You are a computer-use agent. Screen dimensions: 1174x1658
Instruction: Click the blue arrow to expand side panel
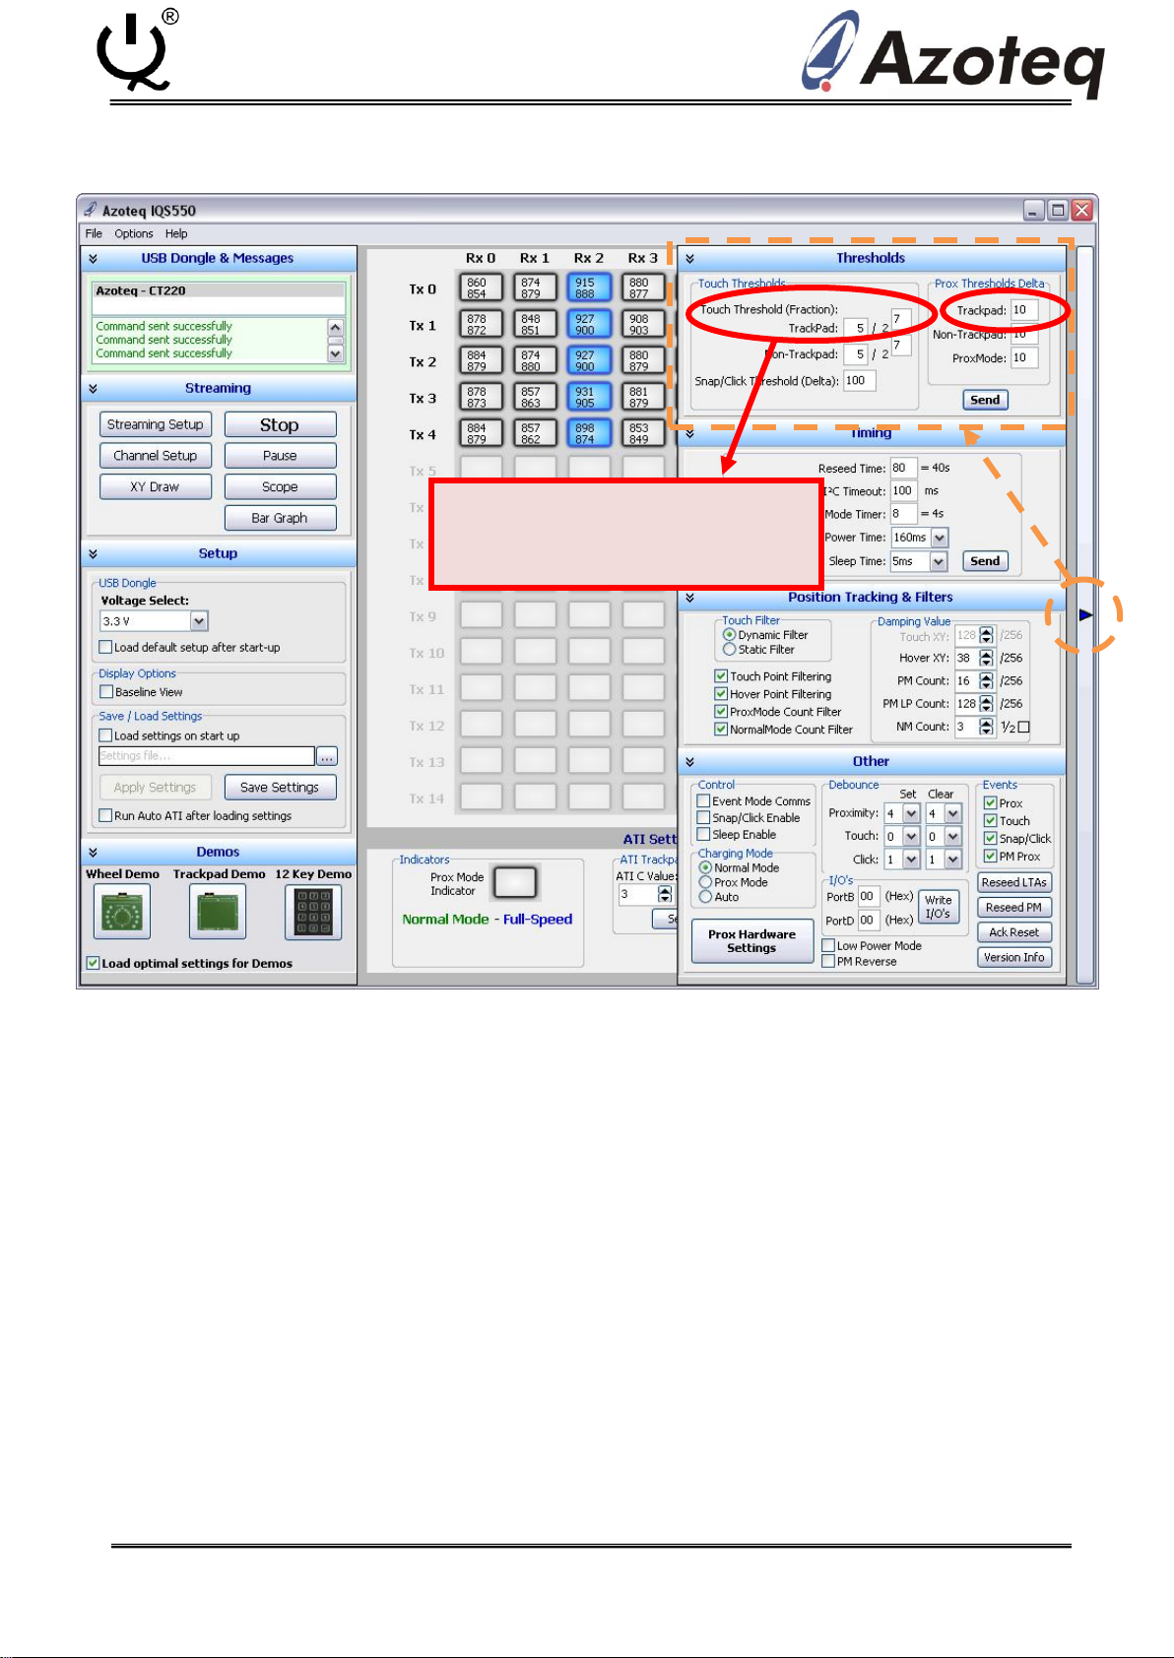(x=1085, y=615)
